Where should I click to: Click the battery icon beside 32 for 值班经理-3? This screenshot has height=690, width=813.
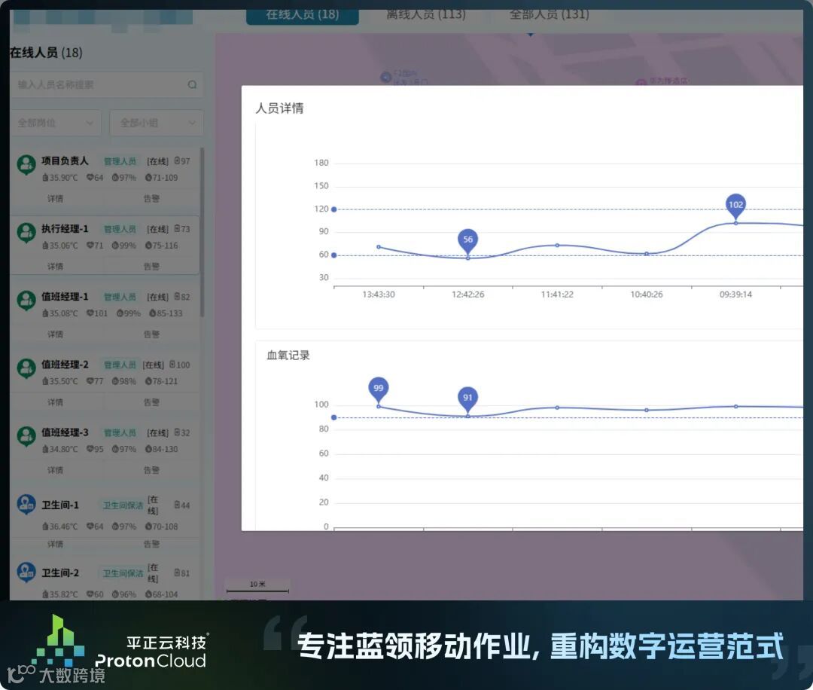pyautogui.click(x=178, y=432)
